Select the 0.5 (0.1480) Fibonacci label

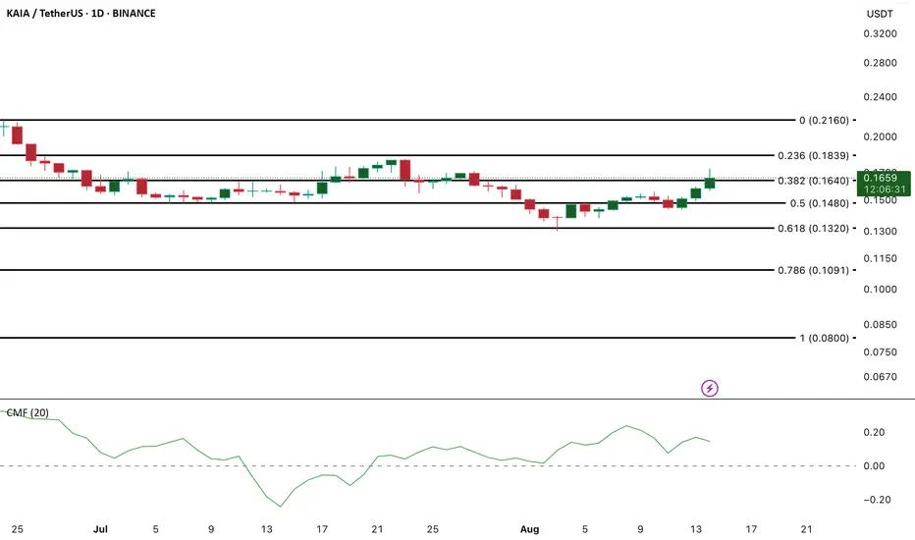(820, 203)
